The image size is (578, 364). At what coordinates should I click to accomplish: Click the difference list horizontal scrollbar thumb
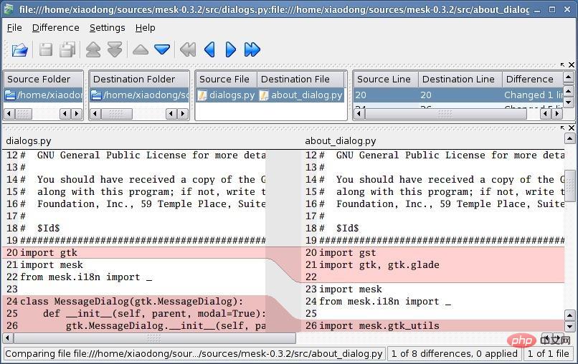445,114
